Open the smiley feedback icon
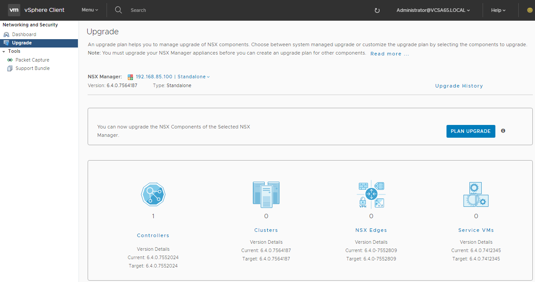 click(530, 10)
